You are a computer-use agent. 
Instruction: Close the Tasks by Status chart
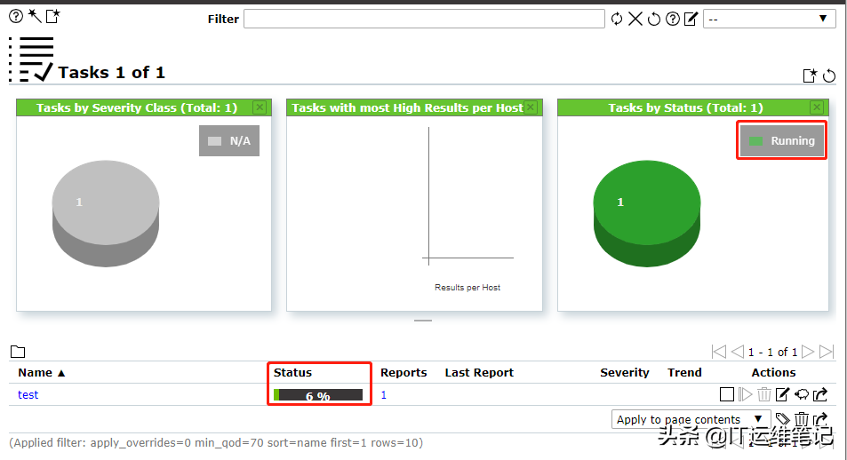(x=818, y=107)
